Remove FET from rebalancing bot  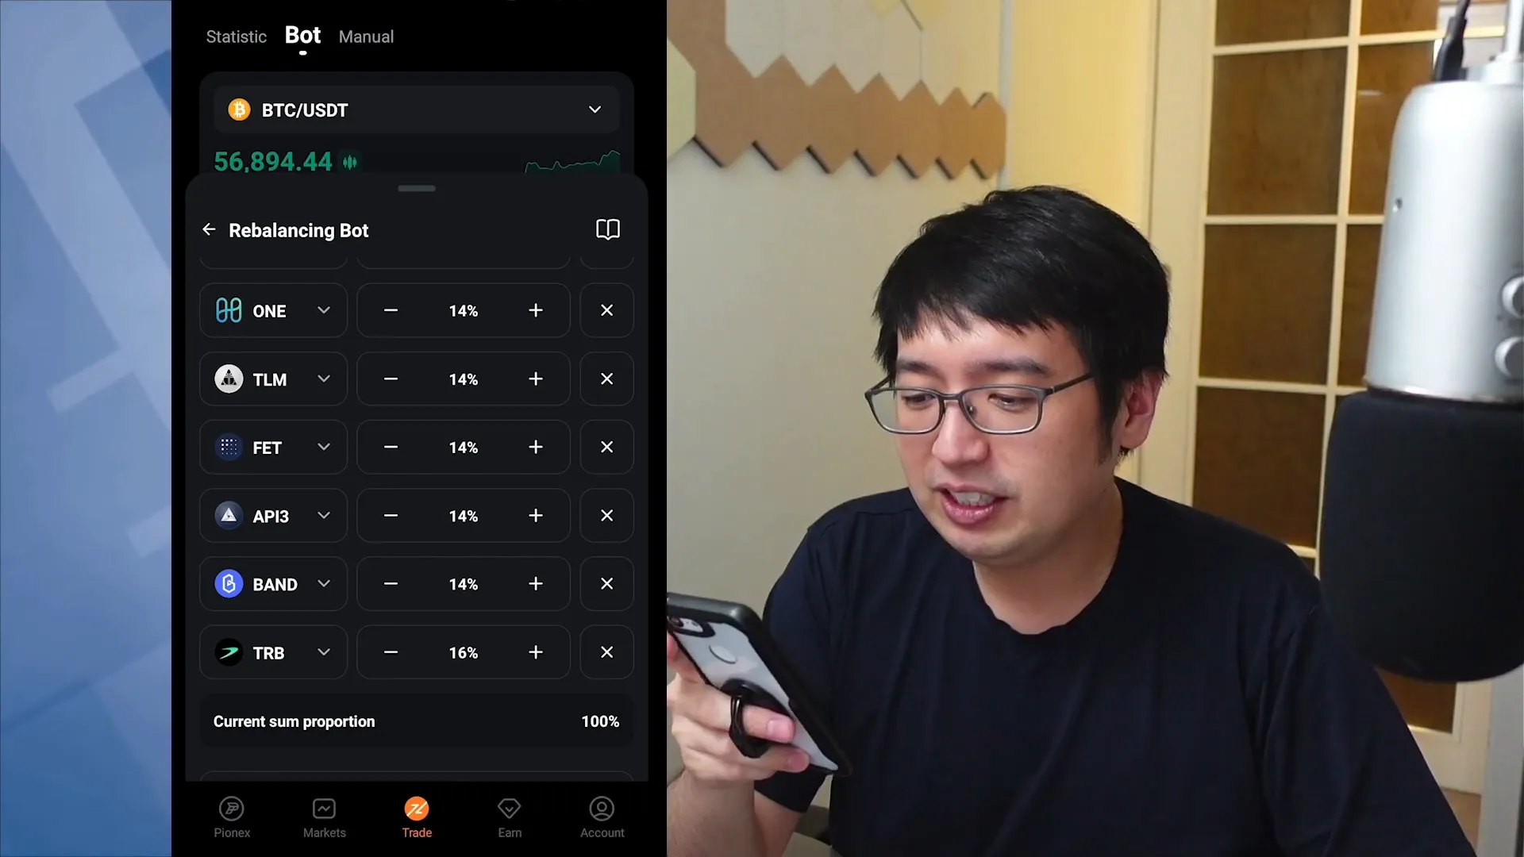click(x=606, y=447)
